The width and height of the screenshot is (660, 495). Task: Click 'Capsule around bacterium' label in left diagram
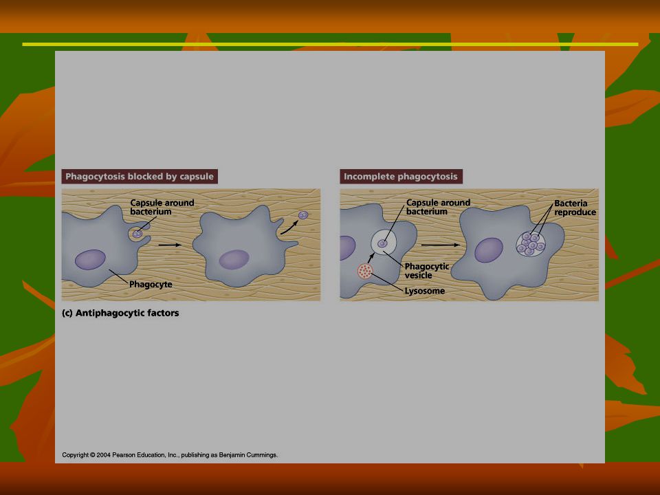pyautogui.click(x=162, y=207)
